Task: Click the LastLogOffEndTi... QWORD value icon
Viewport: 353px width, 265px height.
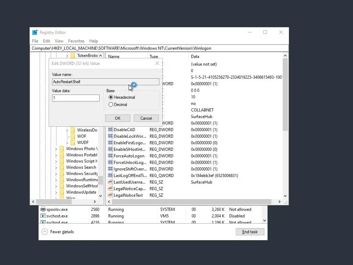Action: (110, 175)
